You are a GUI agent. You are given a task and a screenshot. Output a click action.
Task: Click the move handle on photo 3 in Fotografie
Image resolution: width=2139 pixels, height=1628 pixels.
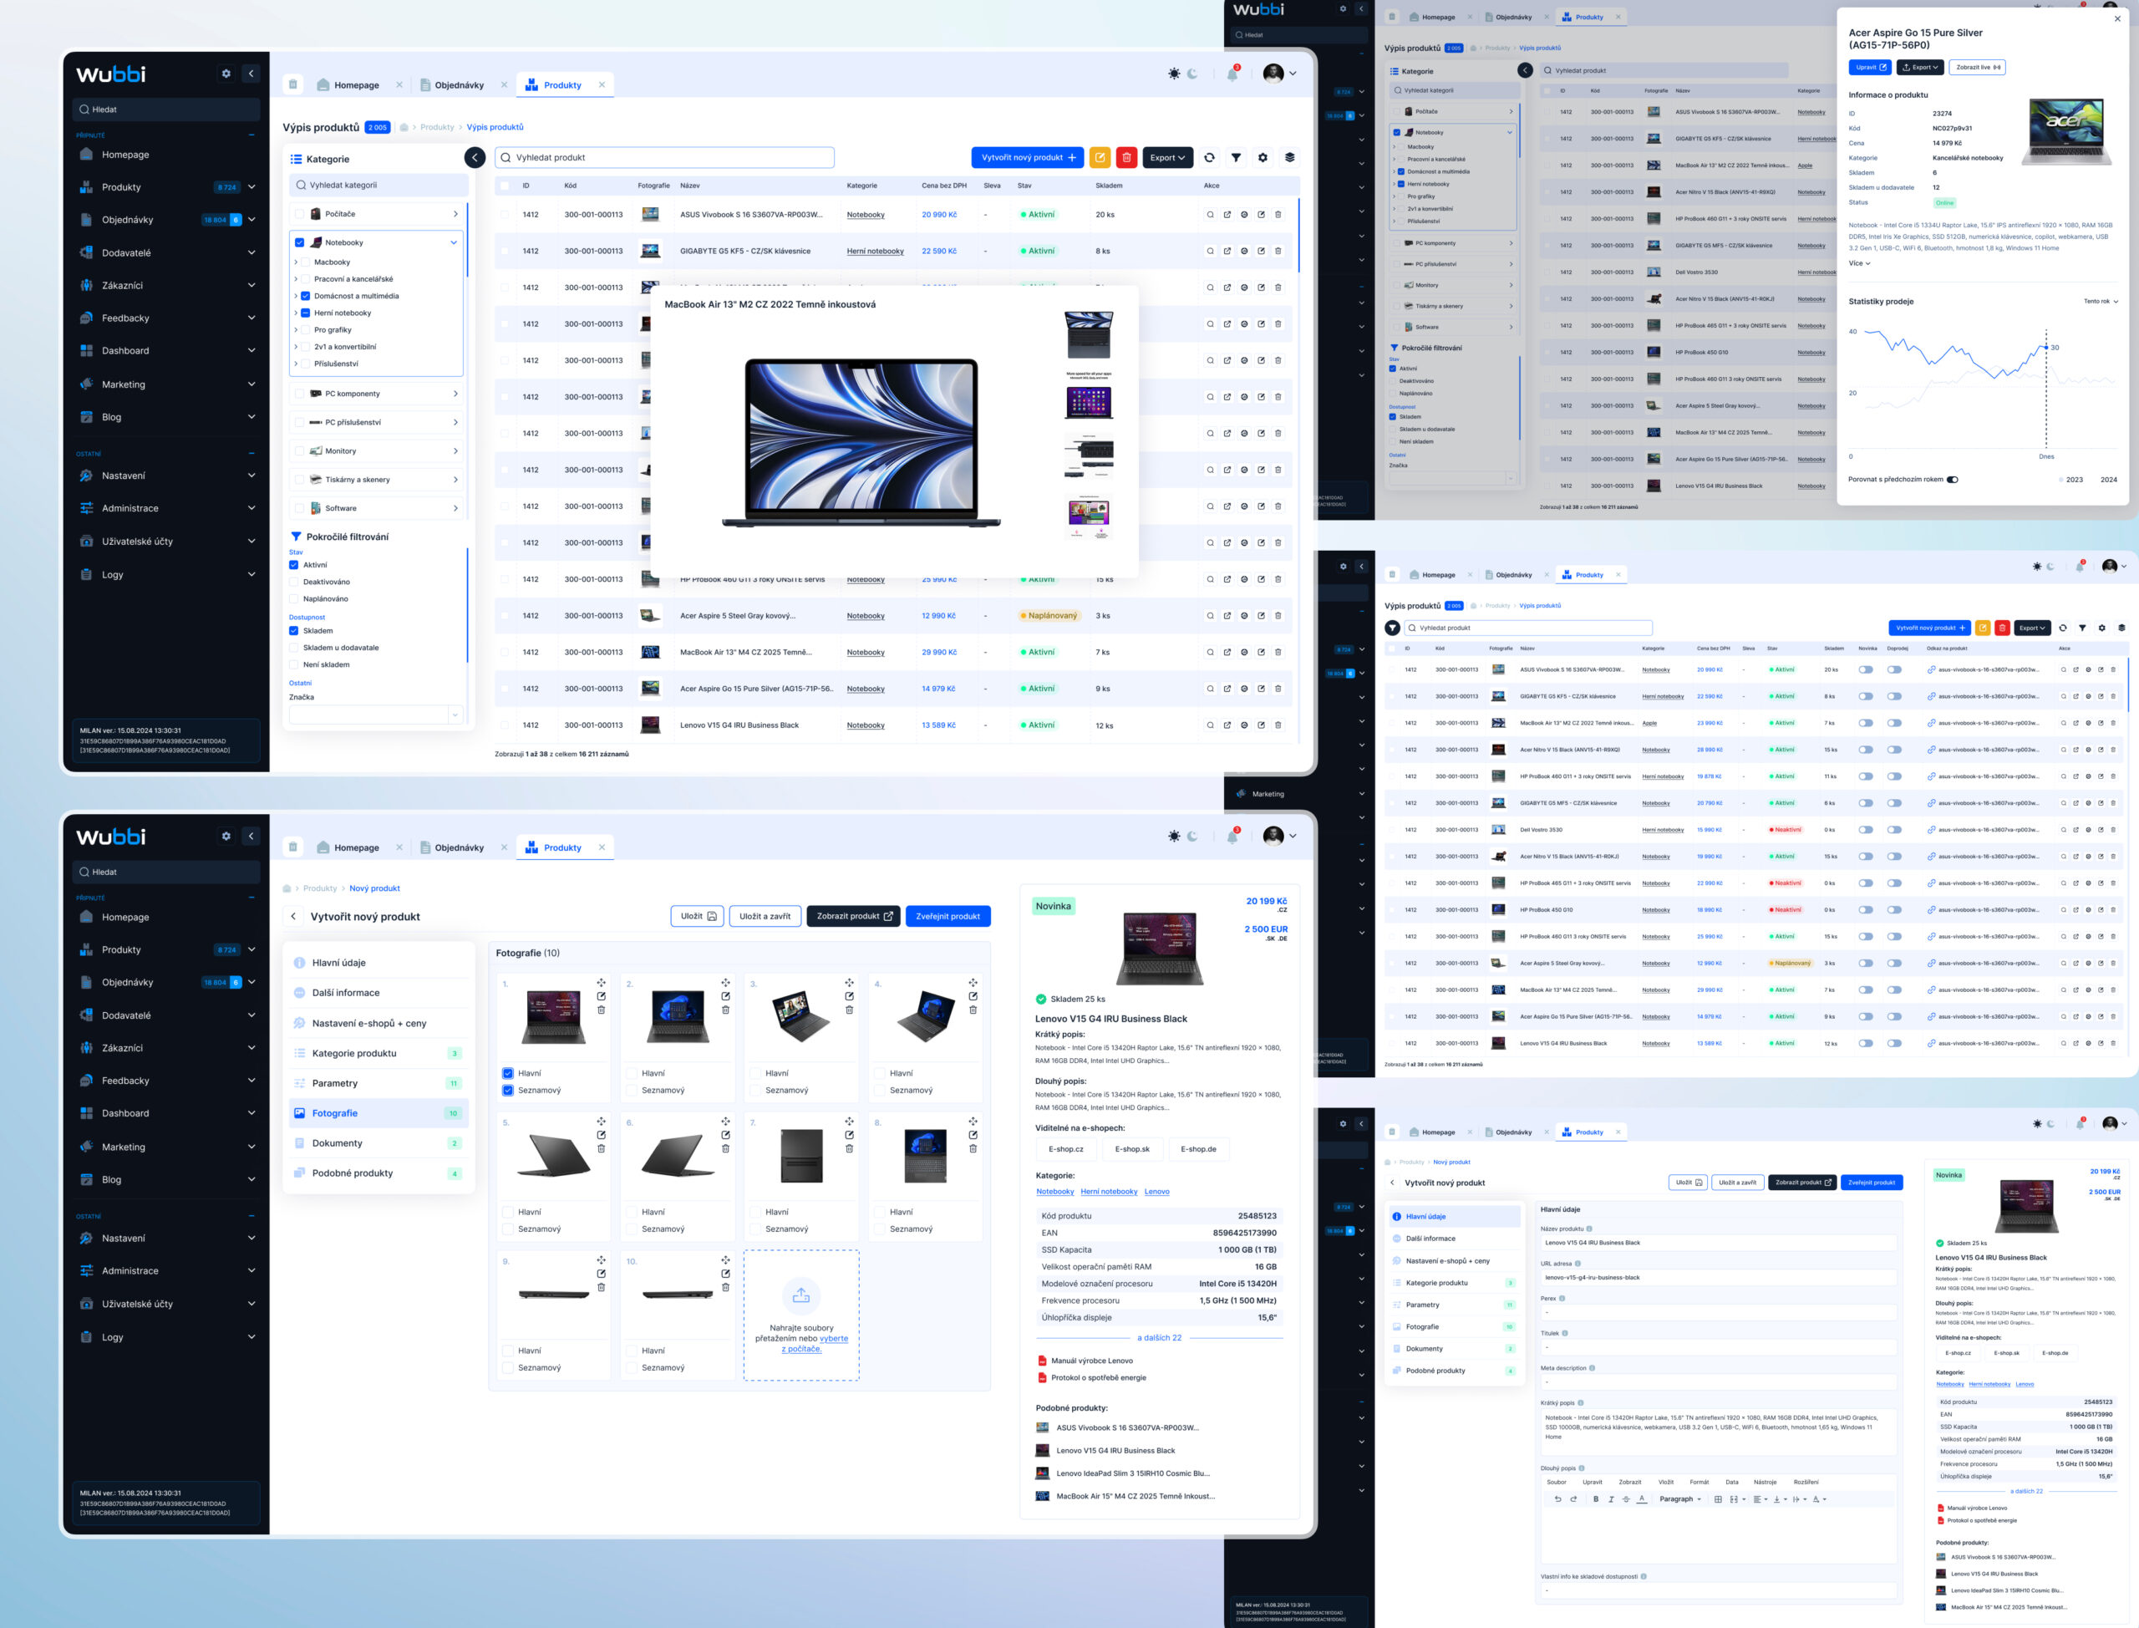pos(850,983)
